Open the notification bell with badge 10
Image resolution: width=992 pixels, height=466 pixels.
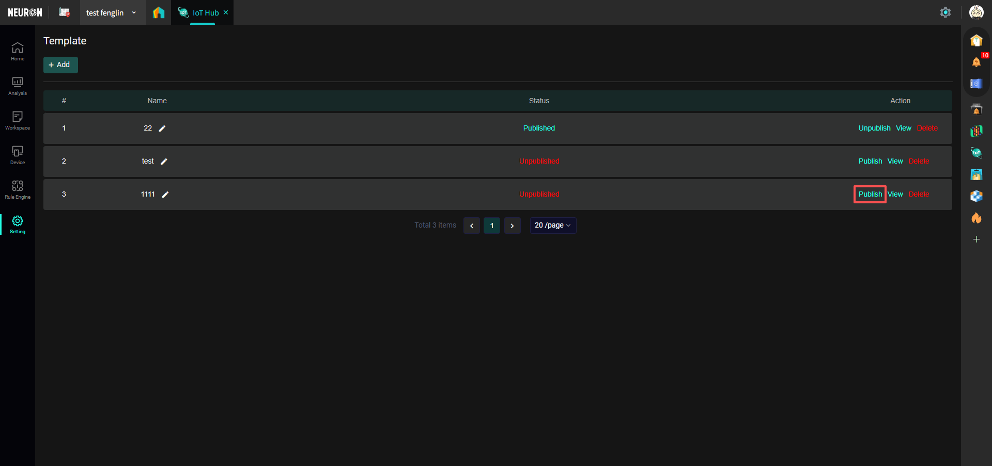tap(976, 62)
